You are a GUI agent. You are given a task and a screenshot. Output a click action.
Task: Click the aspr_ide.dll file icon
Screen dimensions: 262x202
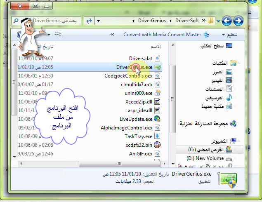(157, 110)
